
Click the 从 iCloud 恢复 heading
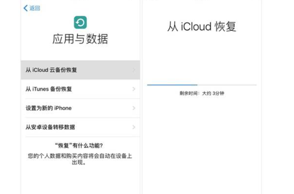click(201, 27)
